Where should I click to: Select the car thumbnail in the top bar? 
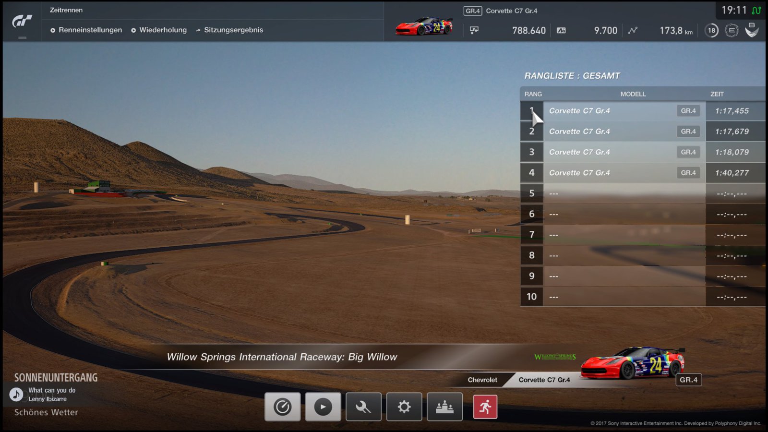[424, 26]
